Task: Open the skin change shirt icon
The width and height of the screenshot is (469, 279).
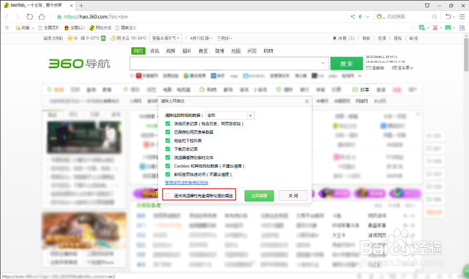Action: click(428, 5)
